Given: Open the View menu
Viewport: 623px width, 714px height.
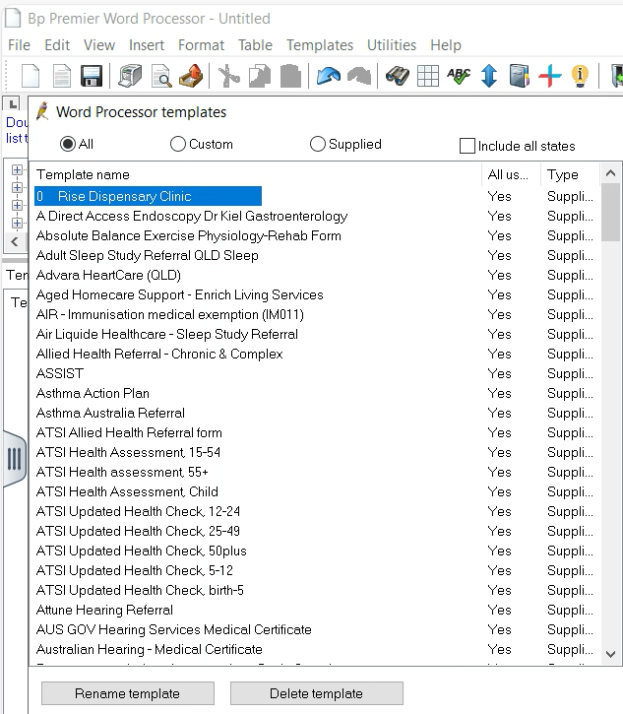Looking at the screenshot, I should 98,45.
